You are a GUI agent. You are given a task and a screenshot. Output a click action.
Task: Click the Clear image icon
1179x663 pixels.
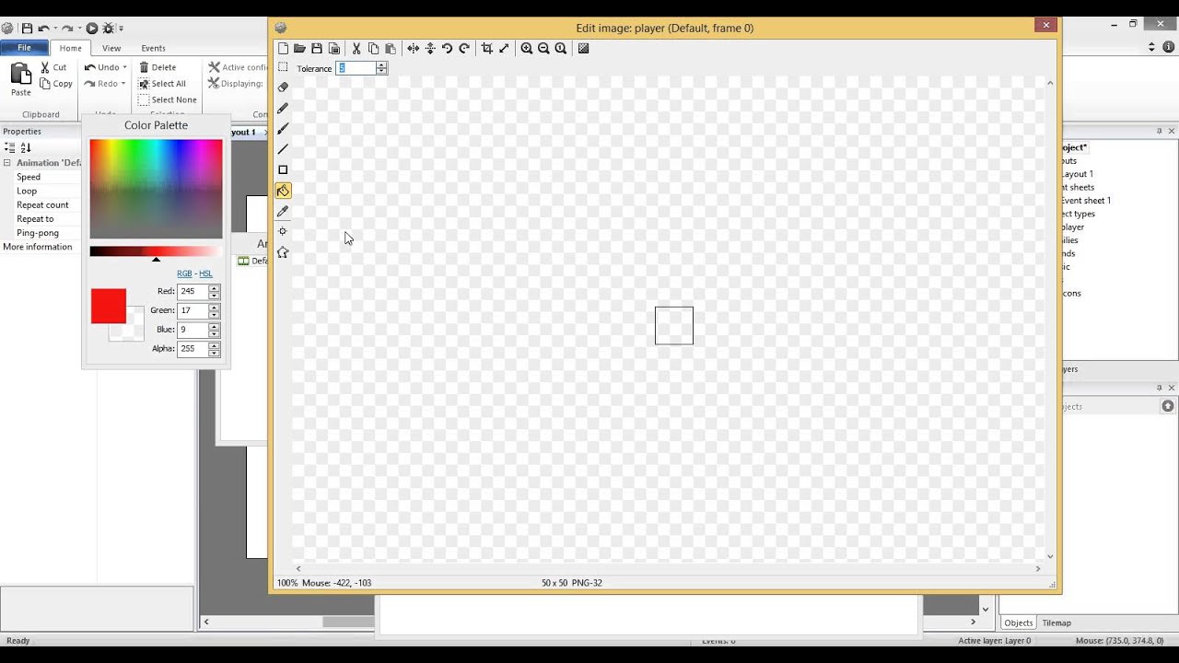283,48
